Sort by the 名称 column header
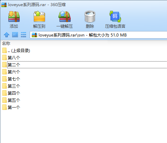167x143 pixels. [x=6, y=43]
